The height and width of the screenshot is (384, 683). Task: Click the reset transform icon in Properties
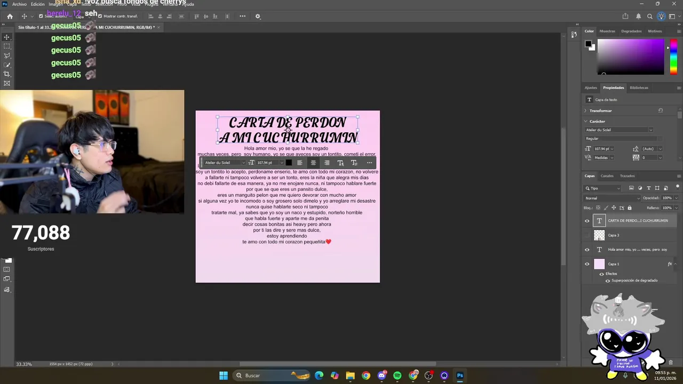point(661,110)
